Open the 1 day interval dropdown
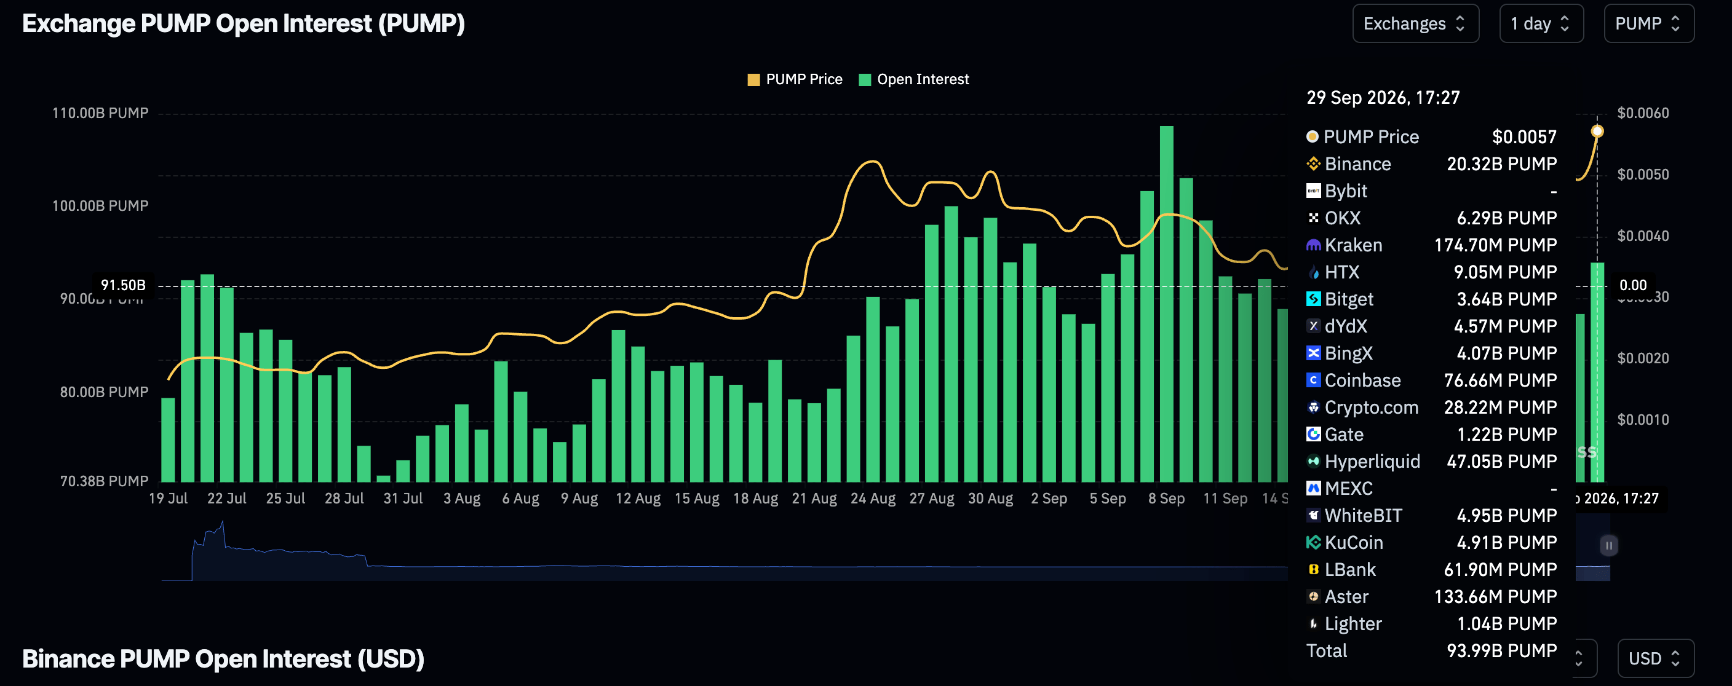 coord(1541,23)
